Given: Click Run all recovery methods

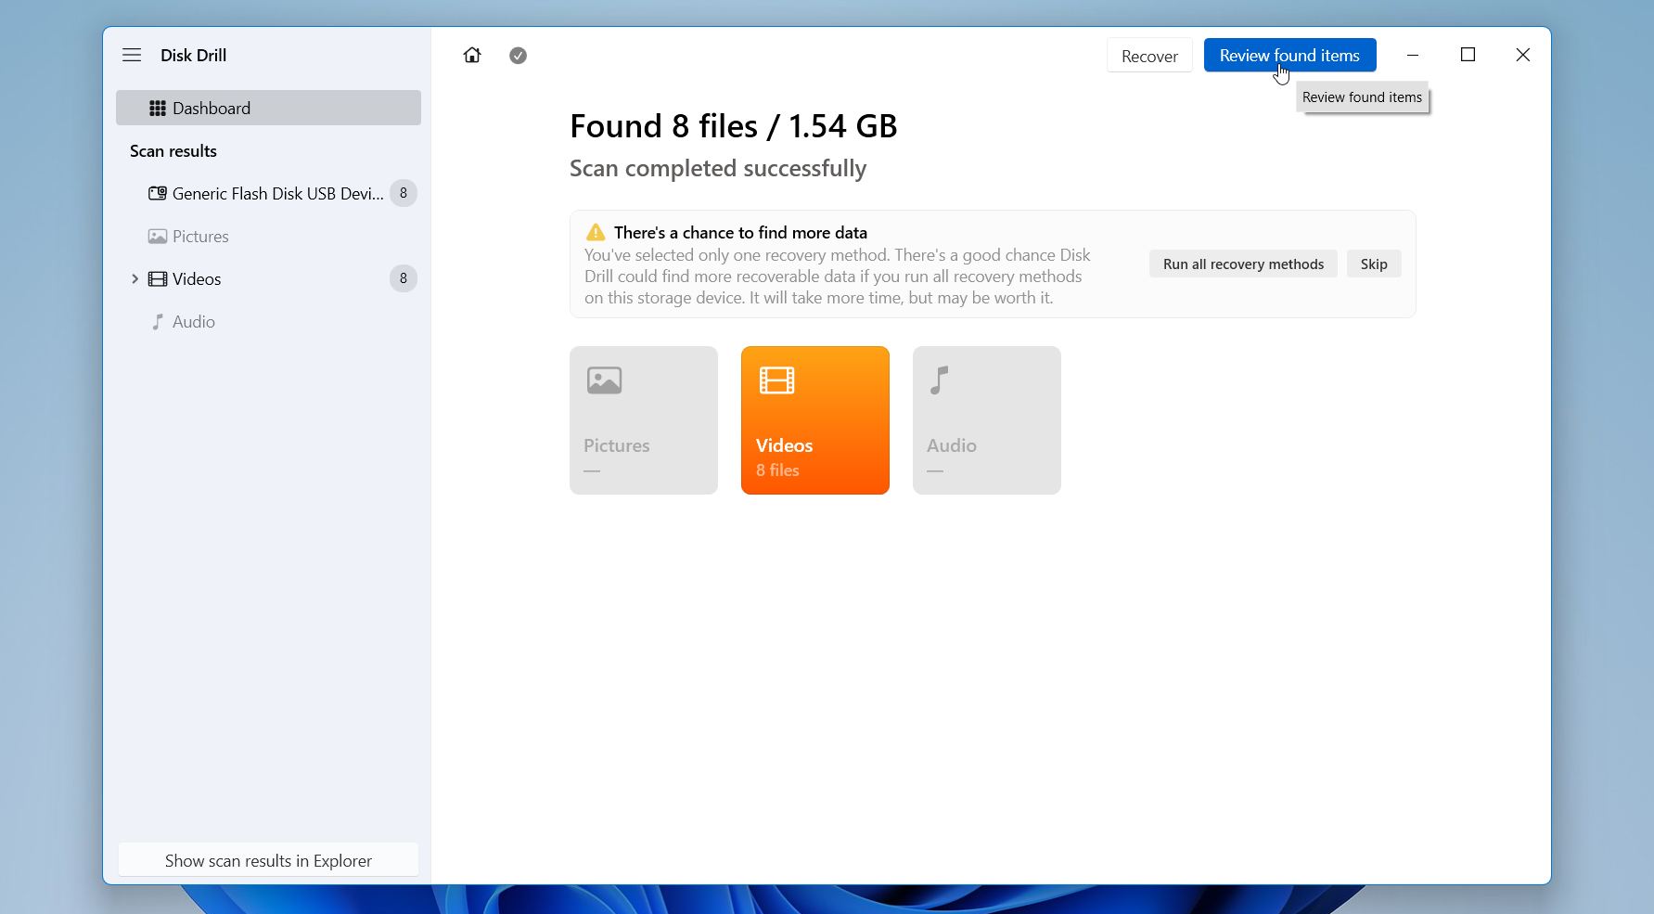Looking at the screenshot, I should [x=1243, y=264].
